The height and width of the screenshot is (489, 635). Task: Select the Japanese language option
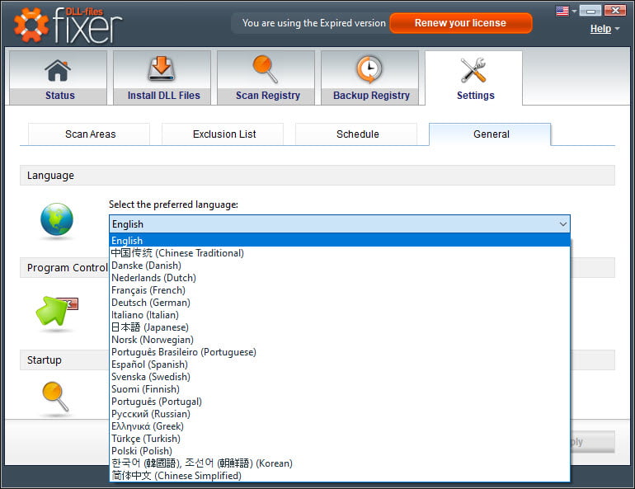click(x=340, y=327)
